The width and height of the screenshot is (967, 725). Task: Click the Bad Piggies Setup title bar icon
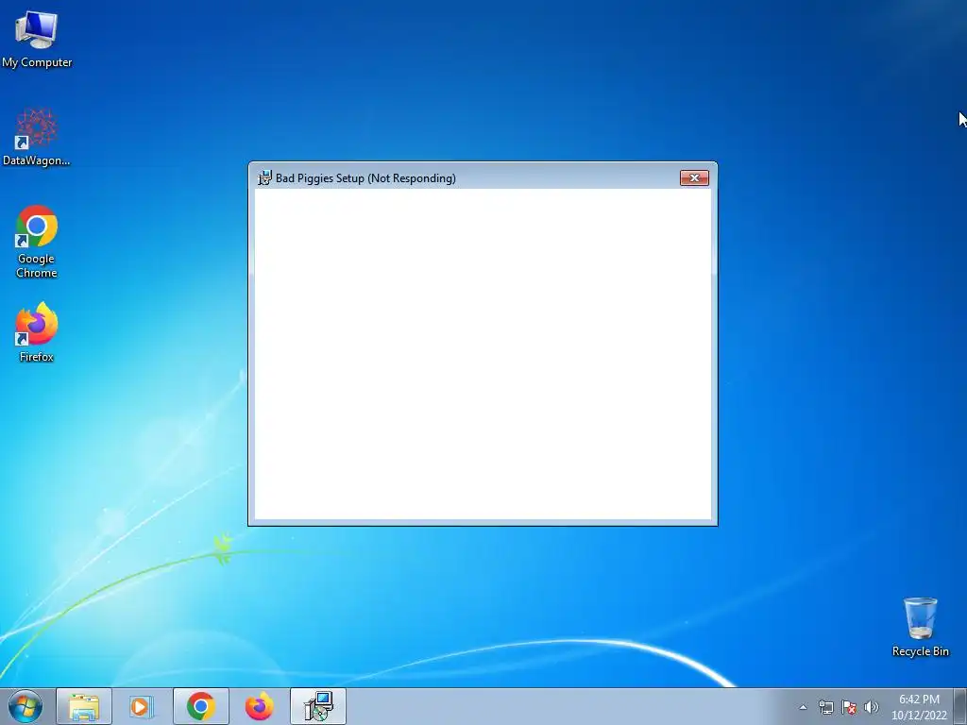click(264, 178)
